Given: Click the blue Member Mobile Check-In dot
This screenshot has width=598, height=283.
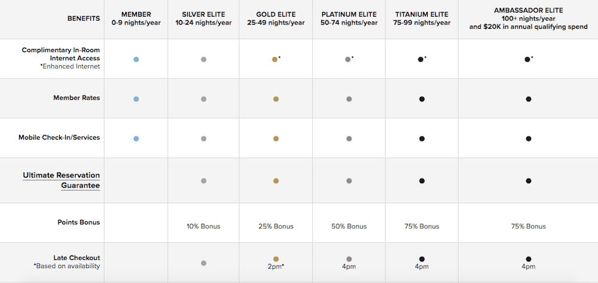Looking at the screenshot, I should pos(136,139).
